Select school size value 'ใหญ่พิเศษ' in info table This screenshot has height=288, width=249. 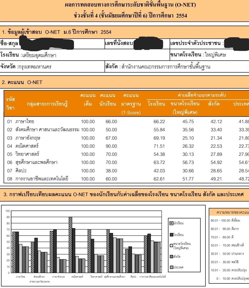pyautogui.click(x=216, y=55)
